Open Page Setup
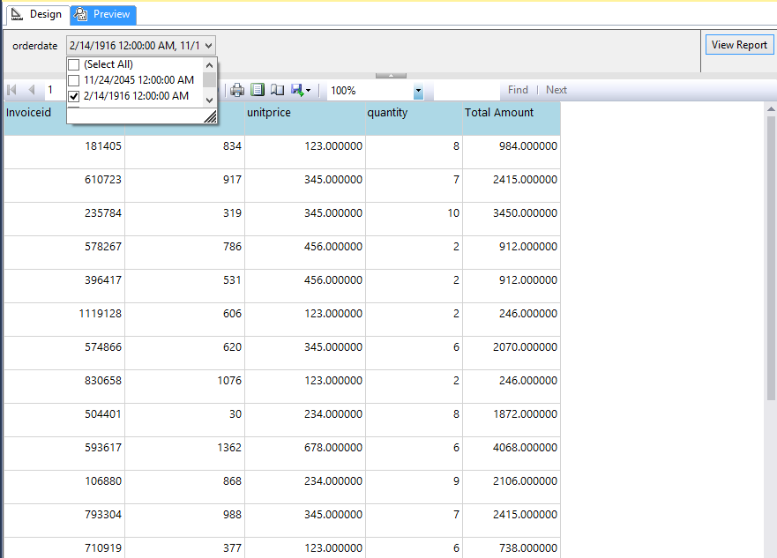The image size is (777, 558). (277, 89)
